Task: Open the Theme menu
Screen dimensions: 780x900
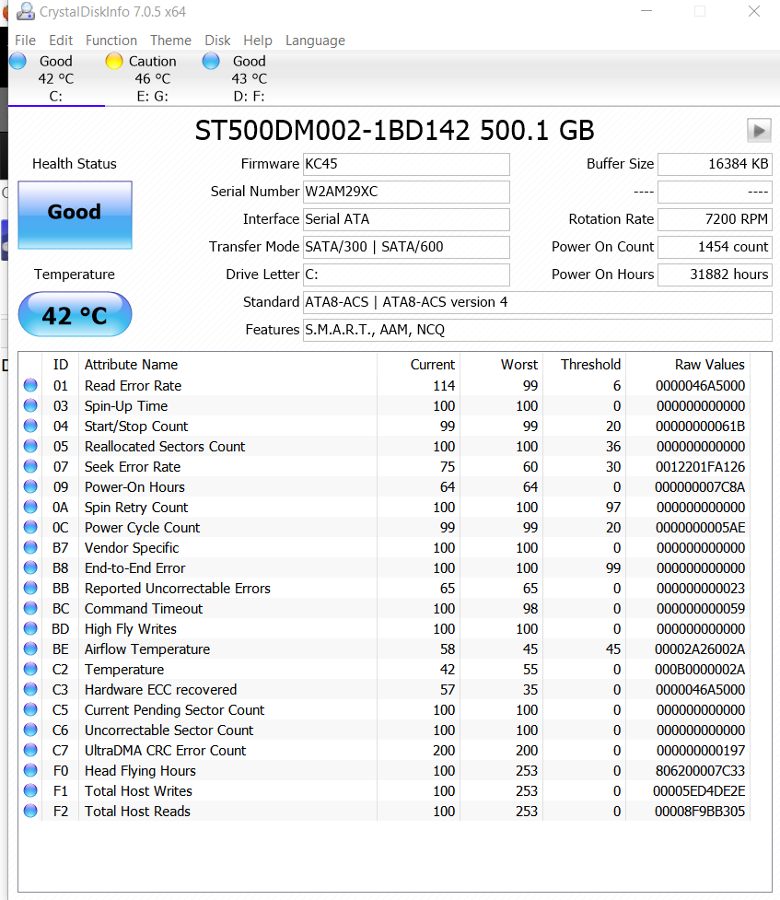Action: click(170, 41)
